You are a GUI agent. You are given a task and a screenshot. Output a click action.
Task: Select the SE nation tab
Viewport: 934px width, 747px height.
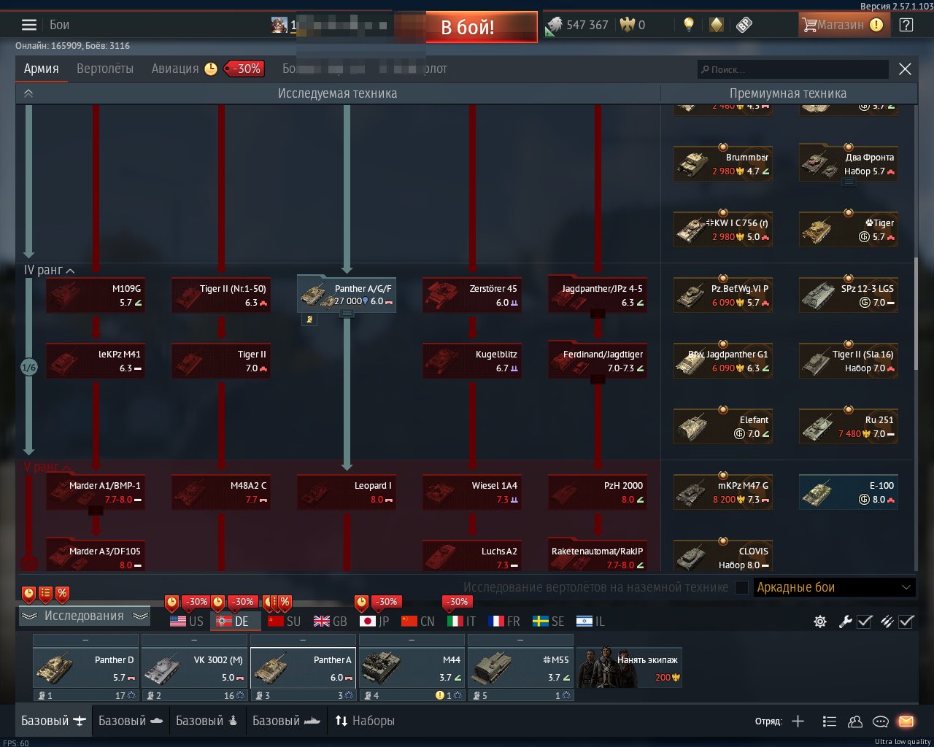pyautogui.click(x=548, y=622)
